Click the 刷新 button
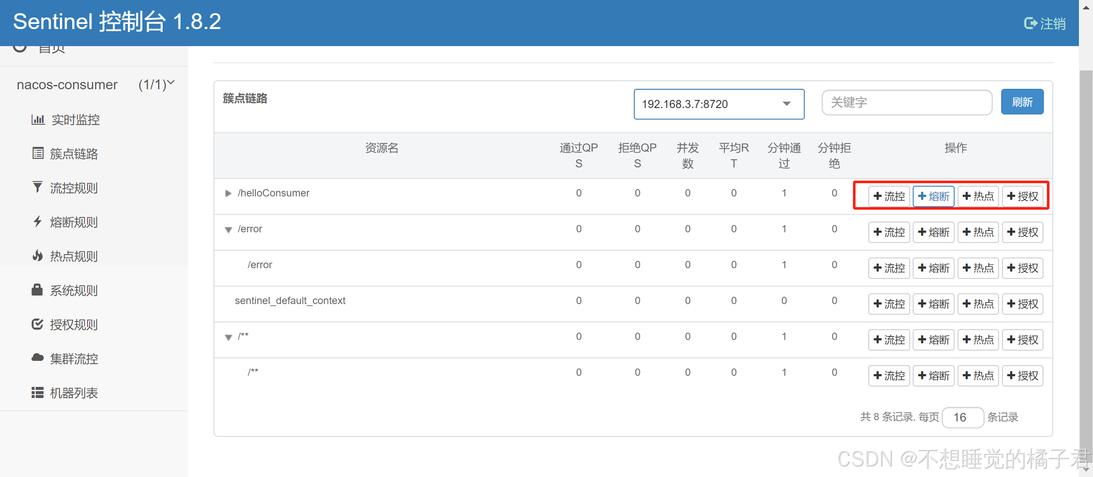The image size is (1093, 477). [x=1022, y=102]
